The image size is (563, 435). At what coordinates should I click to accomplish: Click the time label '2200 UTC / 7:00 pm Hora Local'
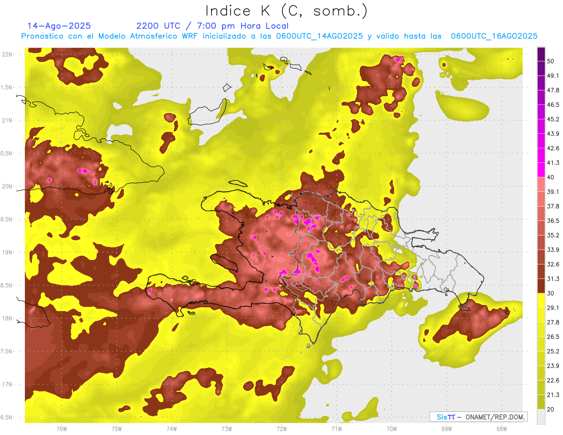[213, 26]
